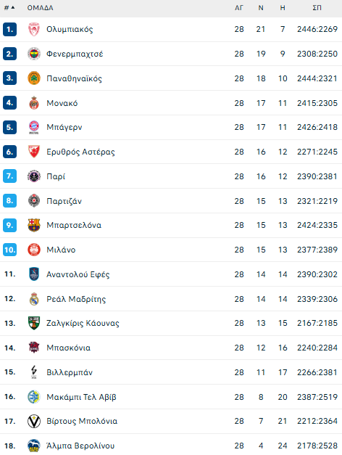This screenshot has height=455, width=342.
Task: Click the light-blue rank 10 badge
Action: point(9,250)
